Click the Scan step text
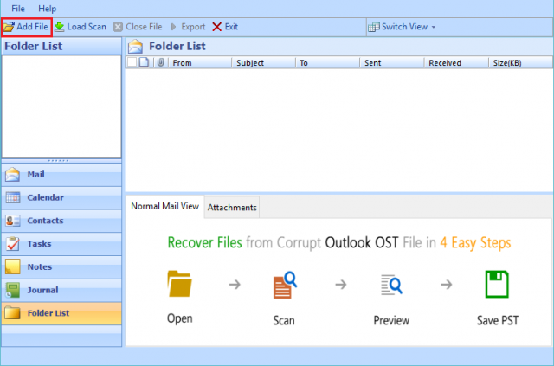The width and height of the screenshot is (554, 366). pyautogui.click(x=284, y=320)
